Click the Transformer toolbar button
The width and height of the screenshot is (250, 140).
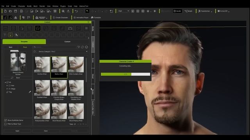click(204, 11)
